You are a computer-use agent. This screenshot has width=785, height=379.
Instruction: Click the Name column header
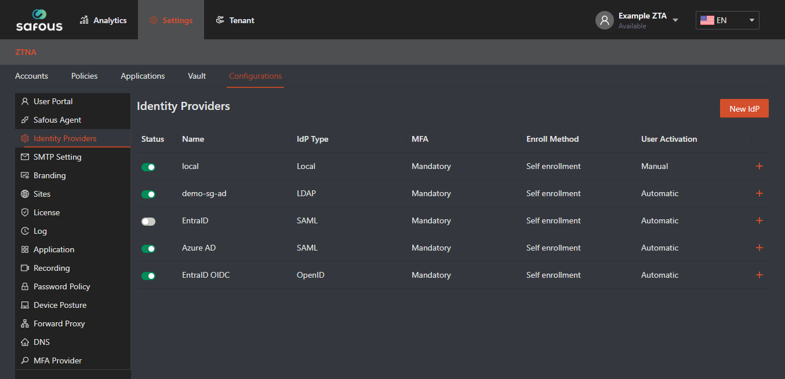coord(193,139)
